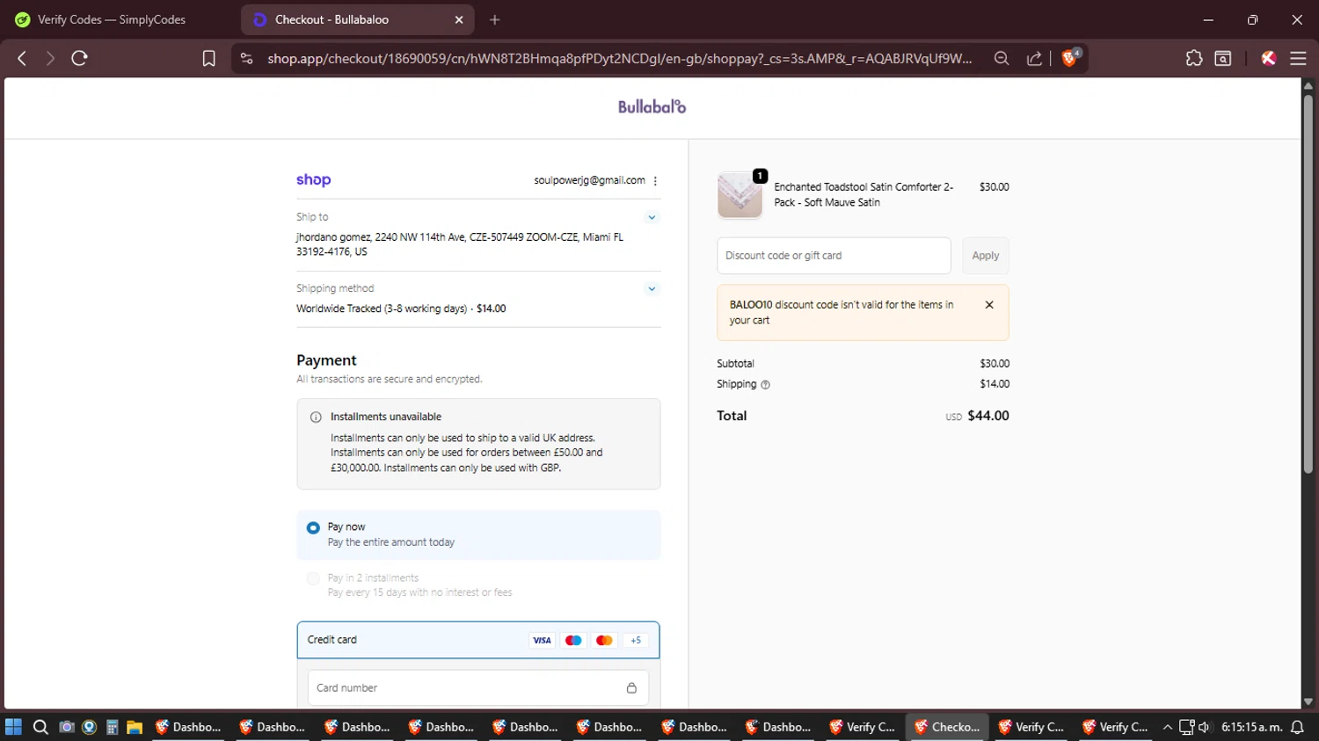The width and height of the screenshot is (1319, 741).
Task: Click the Enchanted Toadstool Satin Comforter product name
Action: (864, 194)
